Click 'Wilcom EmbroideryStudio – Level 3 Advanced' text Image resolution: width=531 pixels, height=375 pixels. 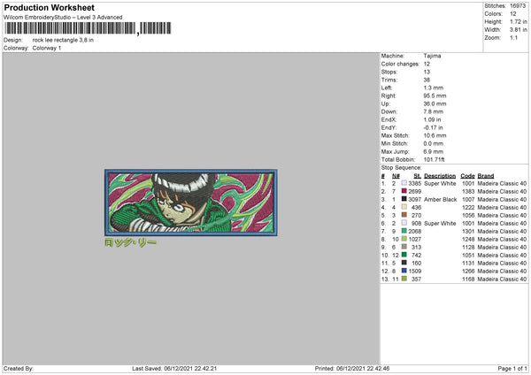pyautogui.click(x=63, y=18)
